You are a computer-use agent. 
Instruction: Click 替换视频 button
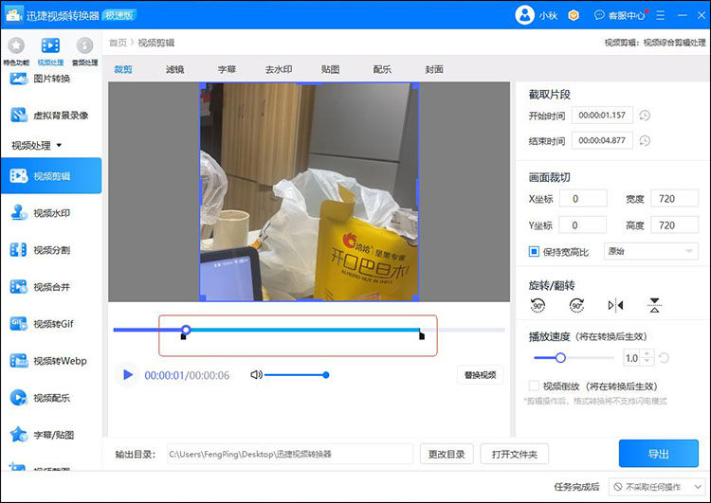coord(481,375)
